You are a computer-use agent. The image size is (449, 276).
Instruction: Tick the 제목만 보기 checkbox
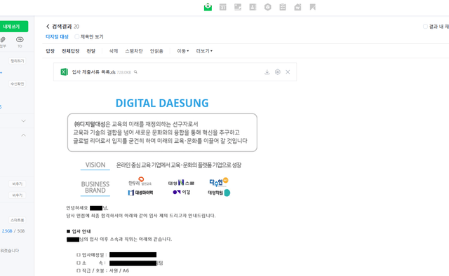76,36
